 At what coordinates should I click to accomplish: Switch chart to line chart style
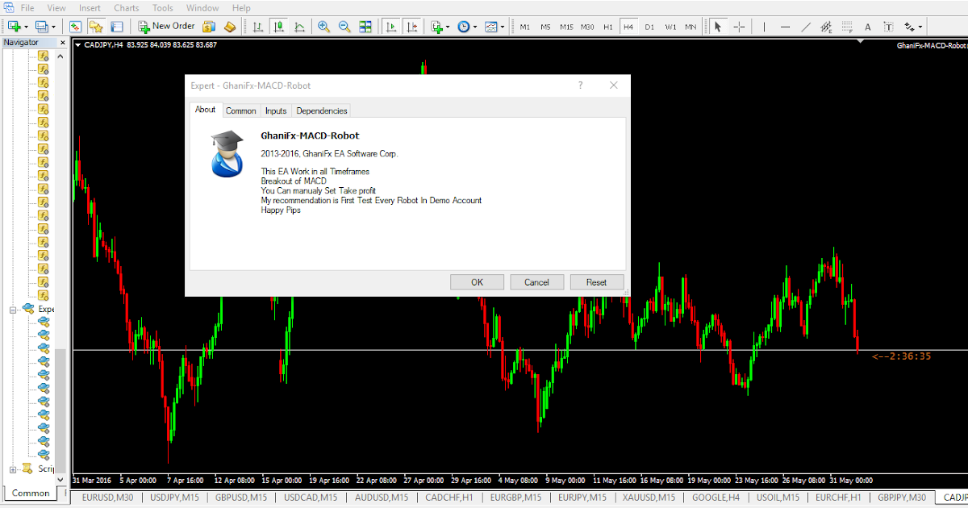[x=299, y=27]
